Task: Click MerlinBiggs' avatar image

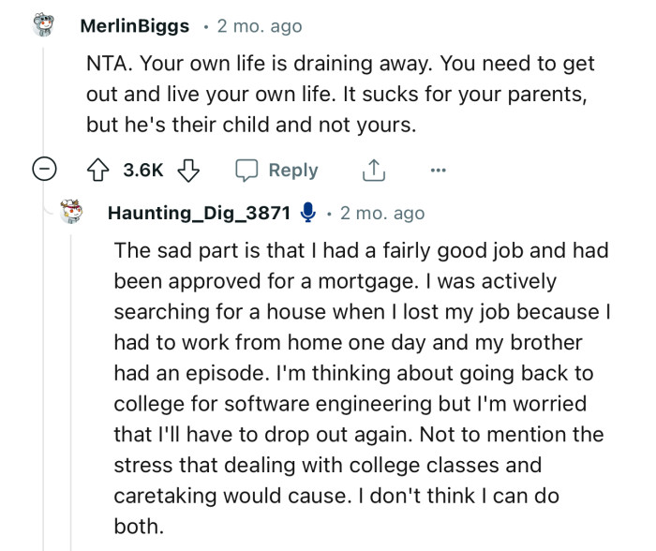Action: click(x=44, y=25)
